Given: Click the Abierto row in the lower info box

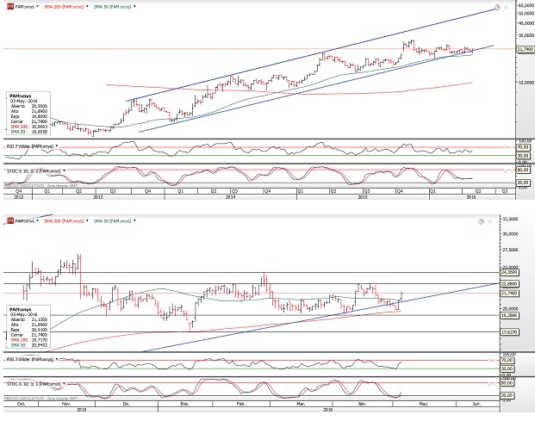Looking at the screenshot, I should (x=29, y=319).
